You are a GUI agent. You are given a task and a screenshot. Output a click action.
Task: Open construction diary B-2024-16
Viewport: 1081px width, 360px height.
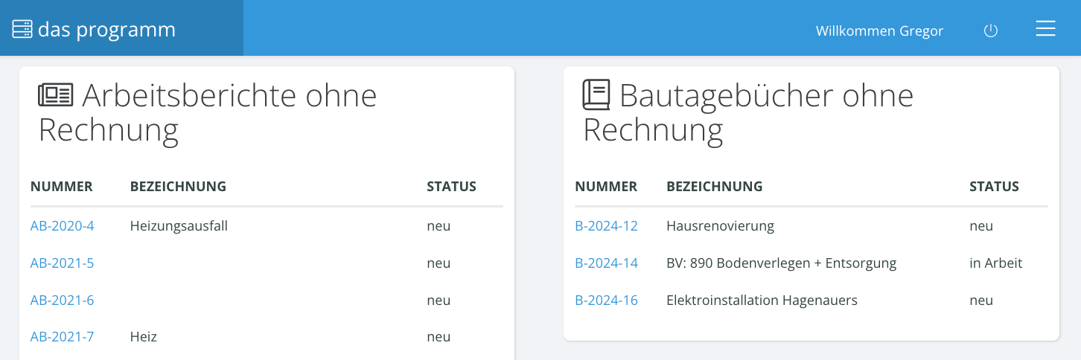tap(606, 300)
